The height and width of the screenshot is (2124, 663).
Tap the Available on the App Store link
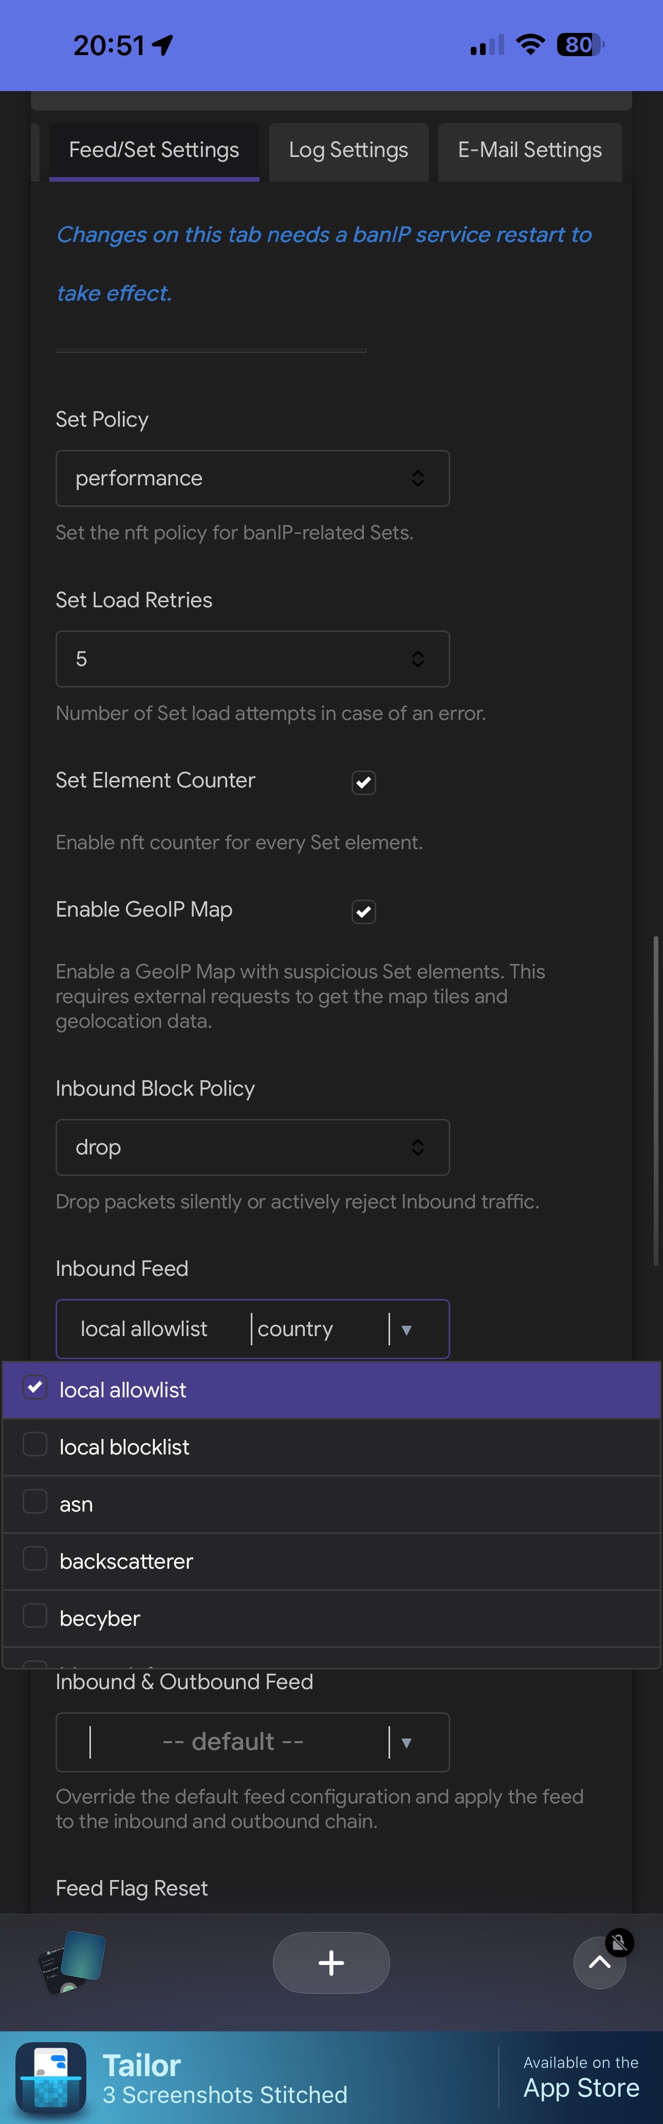pos(581,2077)
